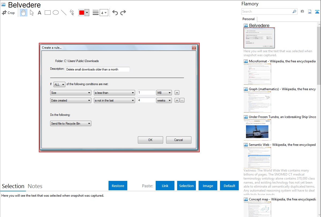
Task: Choose the freehand scribble tool
Action: pos(72,13)
